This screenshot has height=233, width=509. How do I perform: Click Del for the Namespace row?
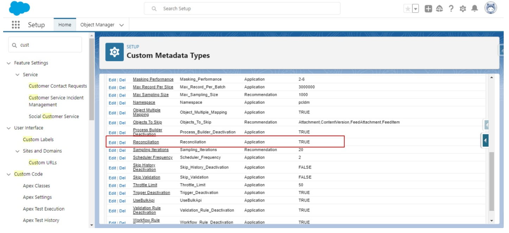[x=122, y=103]
